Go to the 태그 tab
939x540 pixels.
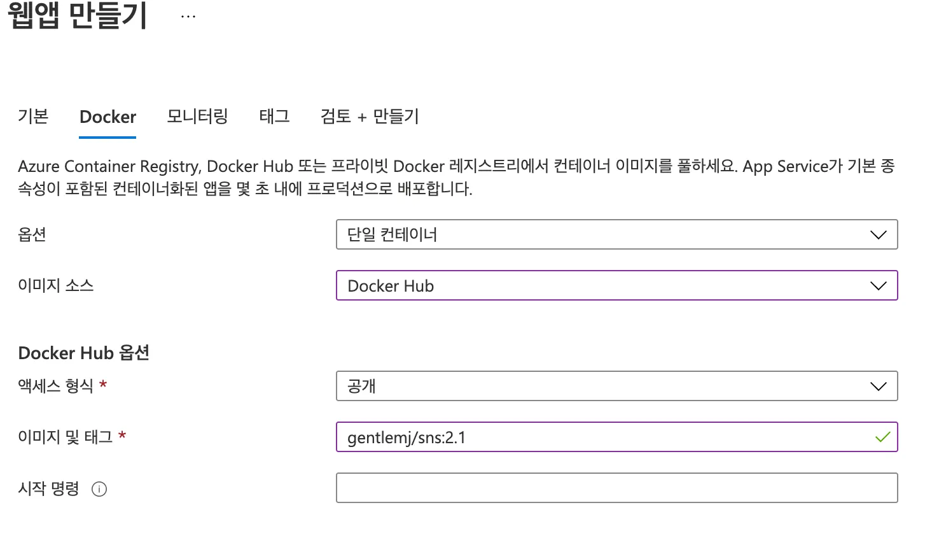274,117
